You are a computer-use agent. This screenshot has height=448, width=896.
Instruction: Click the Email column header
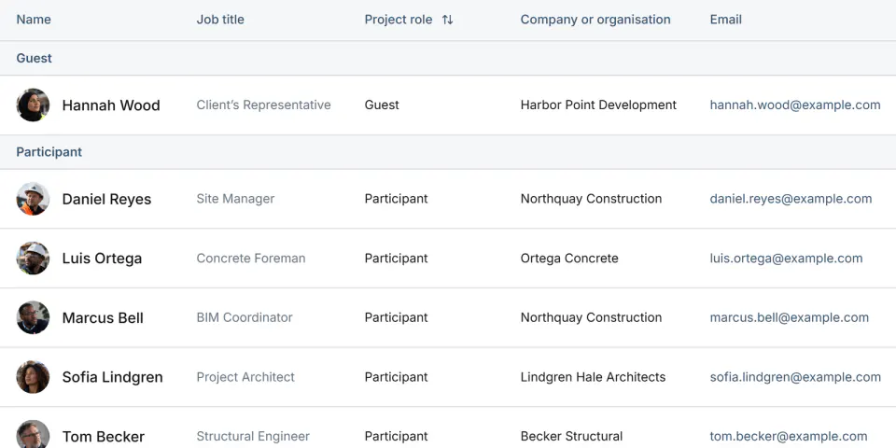(x=726, y=20)
